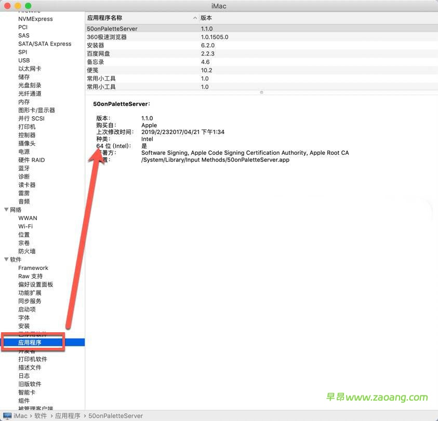Screen dimensions: 438x421
Task: Select 蓝牙 in the hardware list
Action: pos(24,168)
